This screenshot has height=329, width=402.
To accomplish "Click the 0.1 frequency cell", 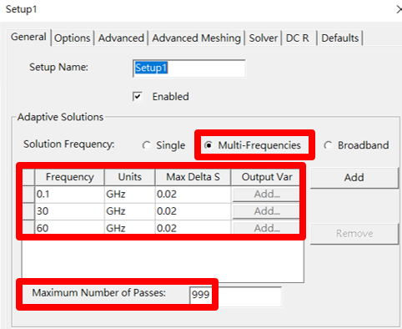I will [x=69, y=195].
